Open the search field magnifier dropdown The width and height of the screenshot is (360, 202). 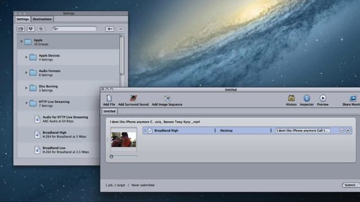[55, 29]
